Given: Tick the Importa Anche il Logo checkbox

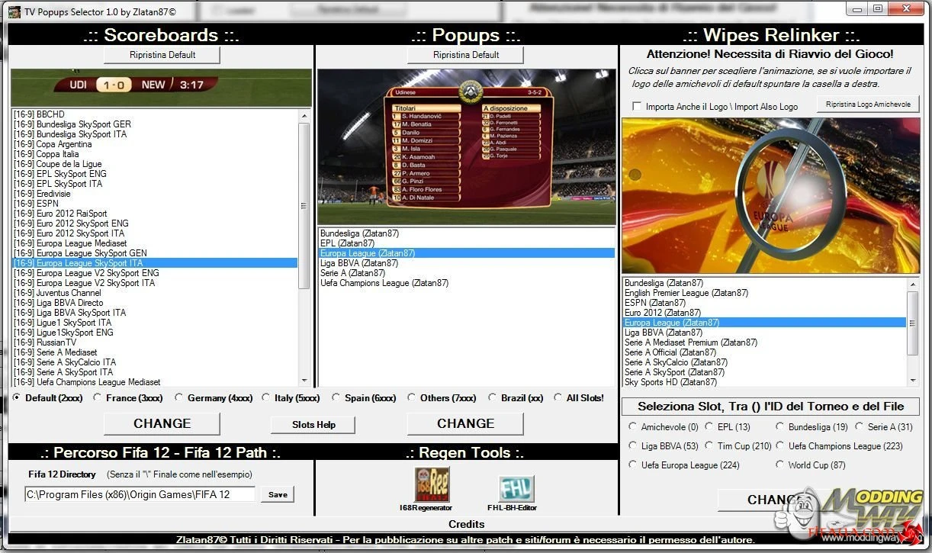Looking at the screenshot, I should (x=637, y=107).
